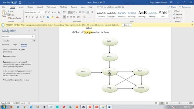The height and width of the screenshot is (109, 194).
Task: Open the Comments button
Action: [185, 7]
